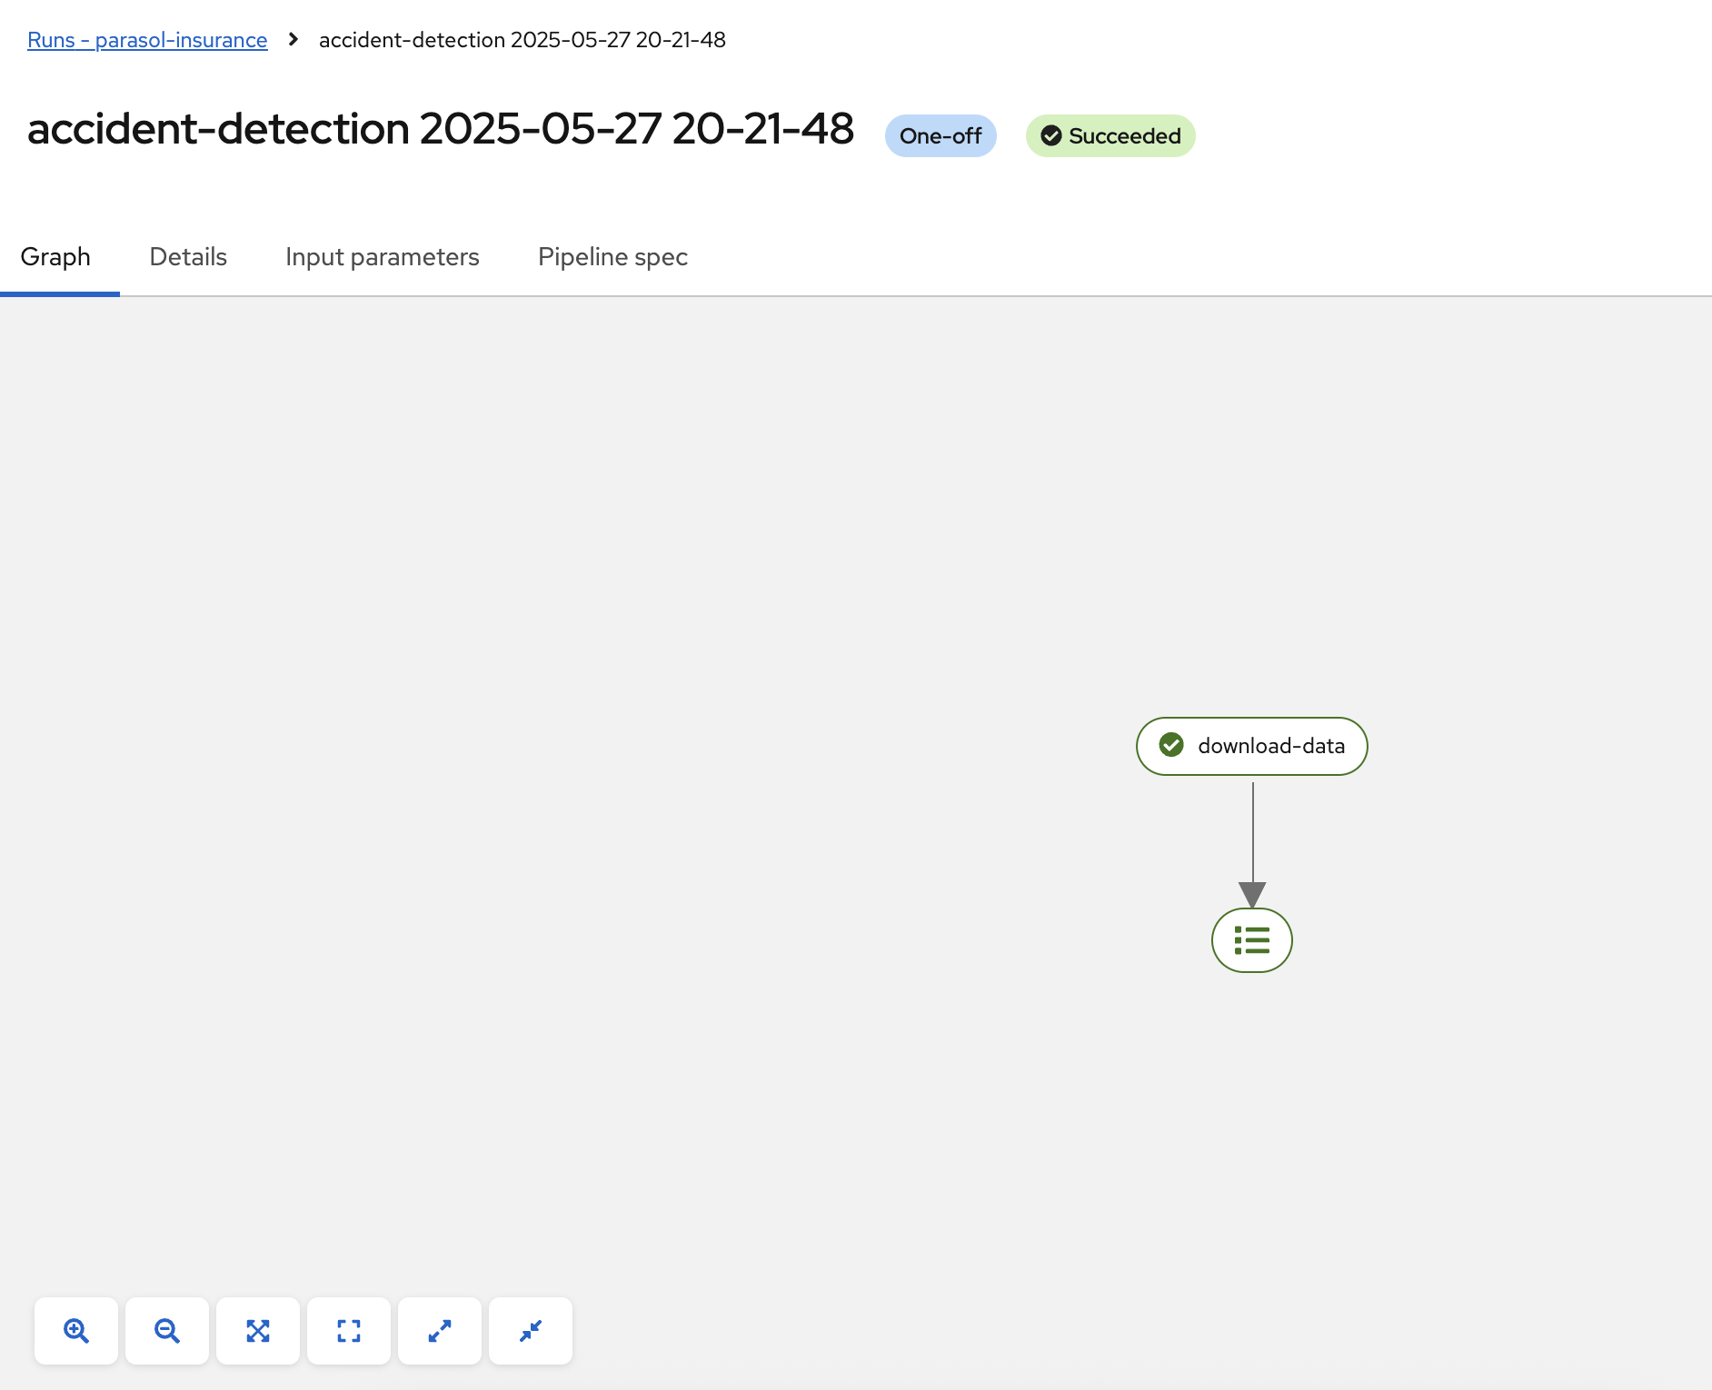Switch to the Graph tab
This screenshot has height=1390, width=1712.
pos(55,257)
